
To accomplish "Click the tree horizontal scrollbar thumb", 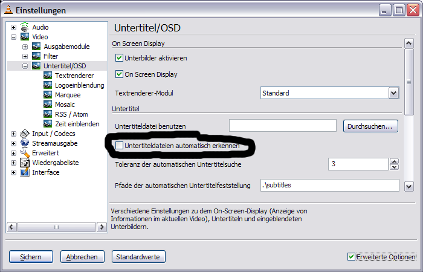I will tap(56, 227).
